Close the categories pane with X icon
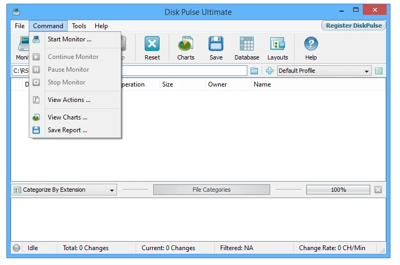400x265 pixels. click(x=378, y=190)
